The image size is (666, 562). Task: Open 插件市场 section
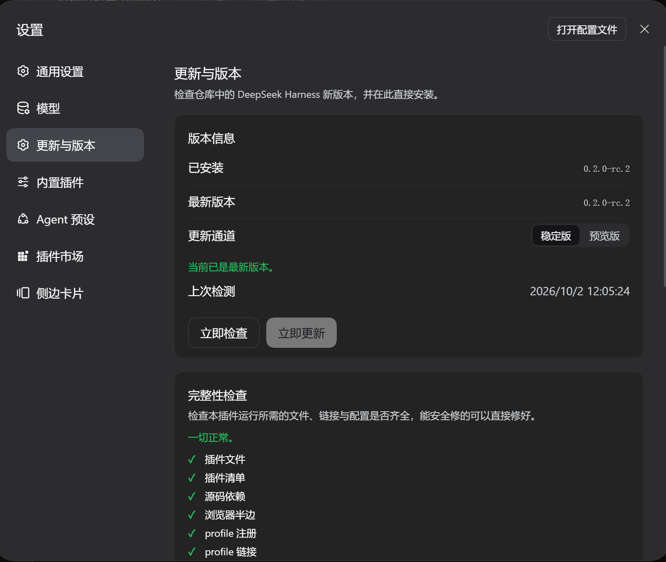75,256
